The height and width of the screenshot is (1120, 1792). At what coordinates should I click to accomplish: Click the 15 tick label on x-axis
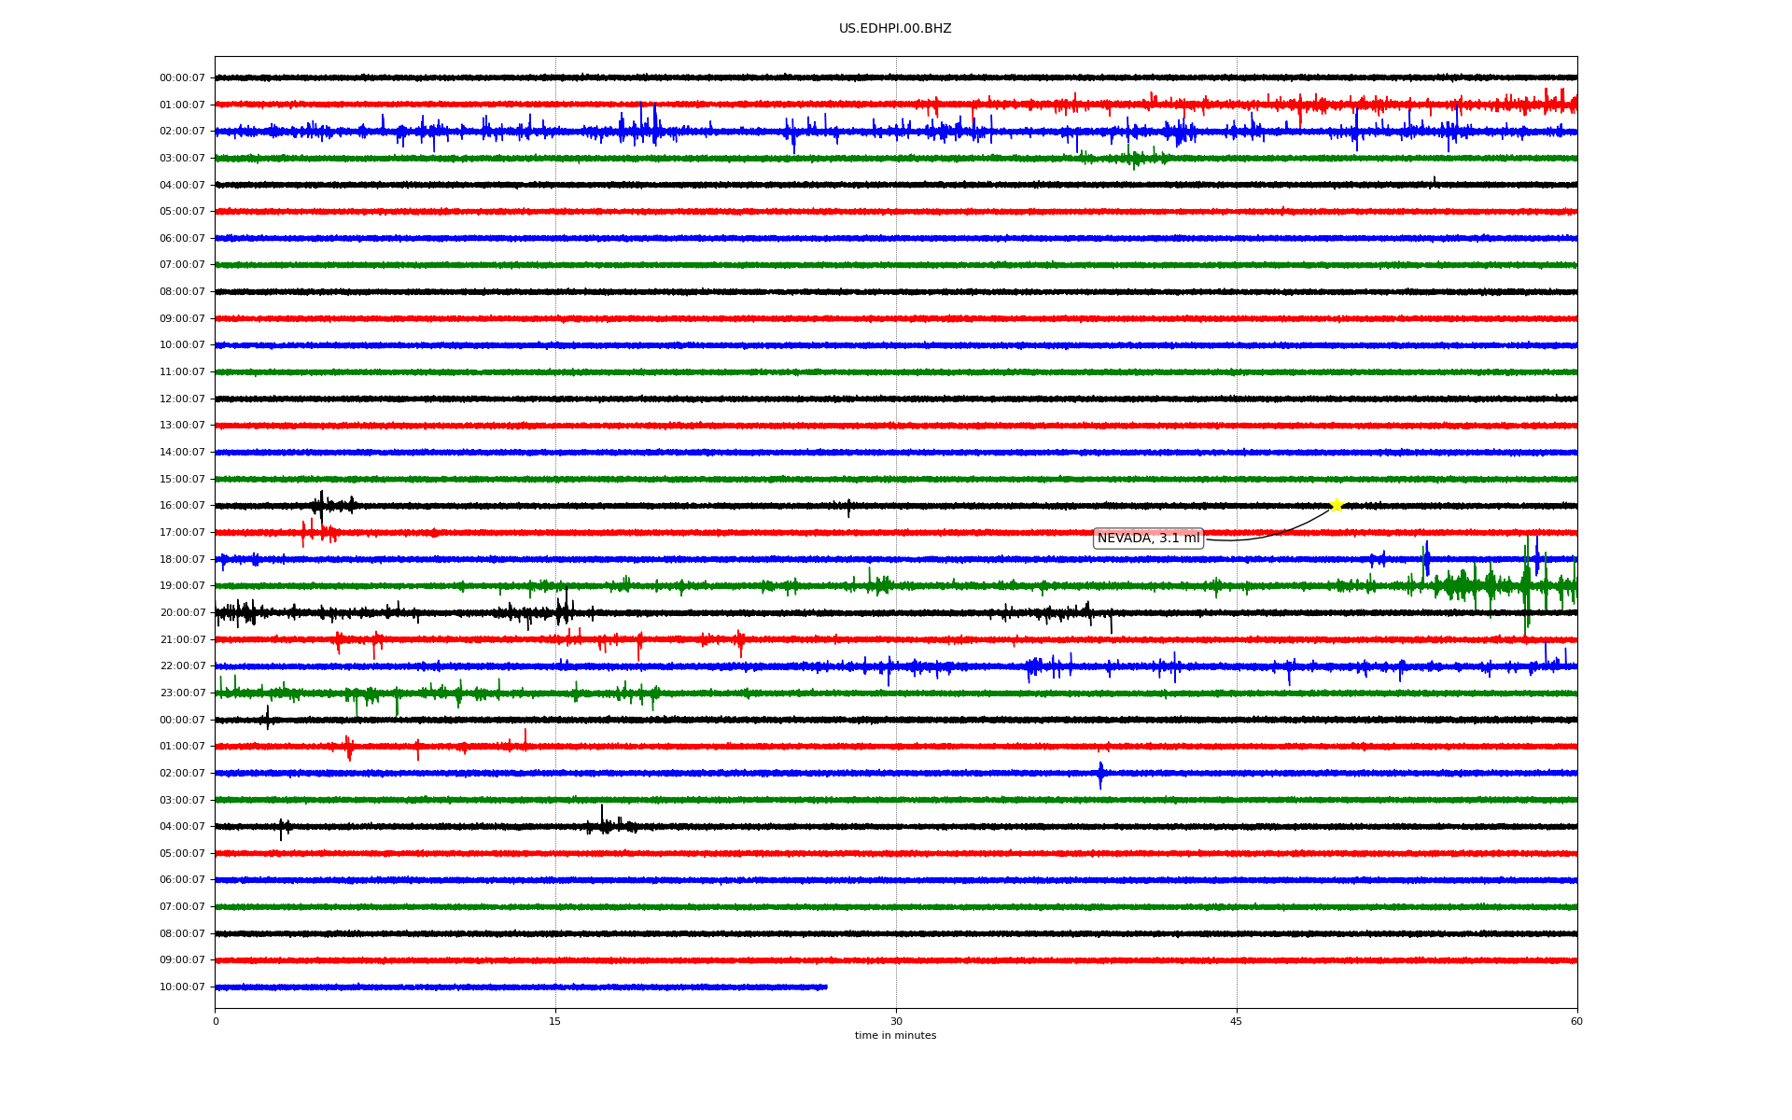(x=555, y=1021)
